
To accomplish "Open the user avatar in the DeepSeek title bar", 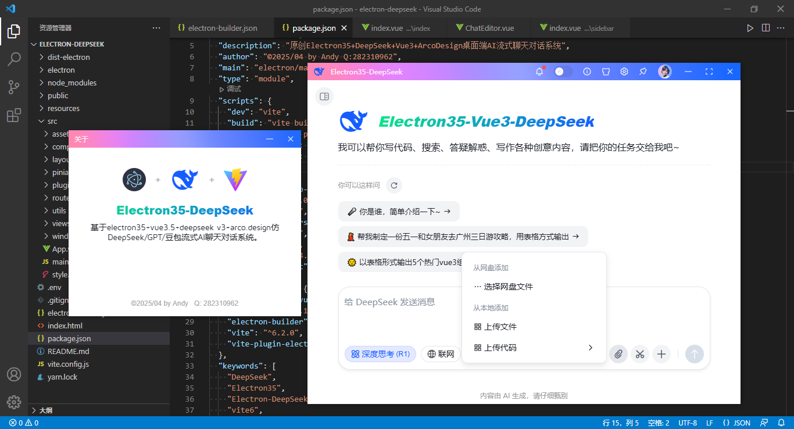I will coord(664,71).
